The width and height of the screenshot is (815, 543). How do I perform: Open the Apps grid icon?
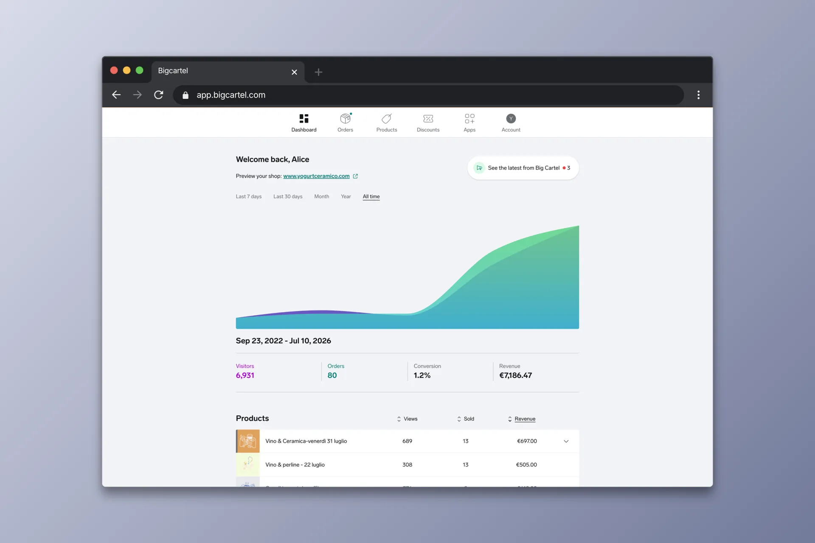pyautogui.click(x=469, y=118)
